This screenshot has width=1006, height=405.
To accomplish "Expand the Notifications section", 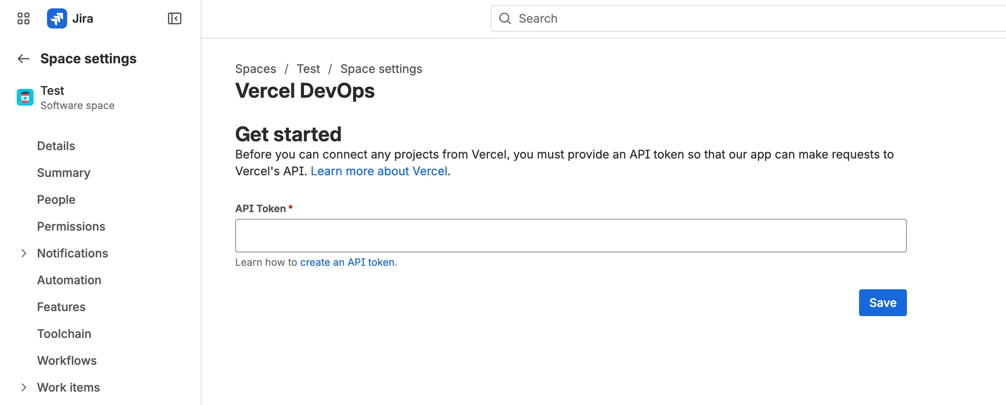I will click(x=24, y=253).
